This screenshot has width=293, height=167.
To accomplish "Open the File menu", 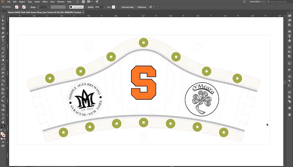I will coord(9,2).
